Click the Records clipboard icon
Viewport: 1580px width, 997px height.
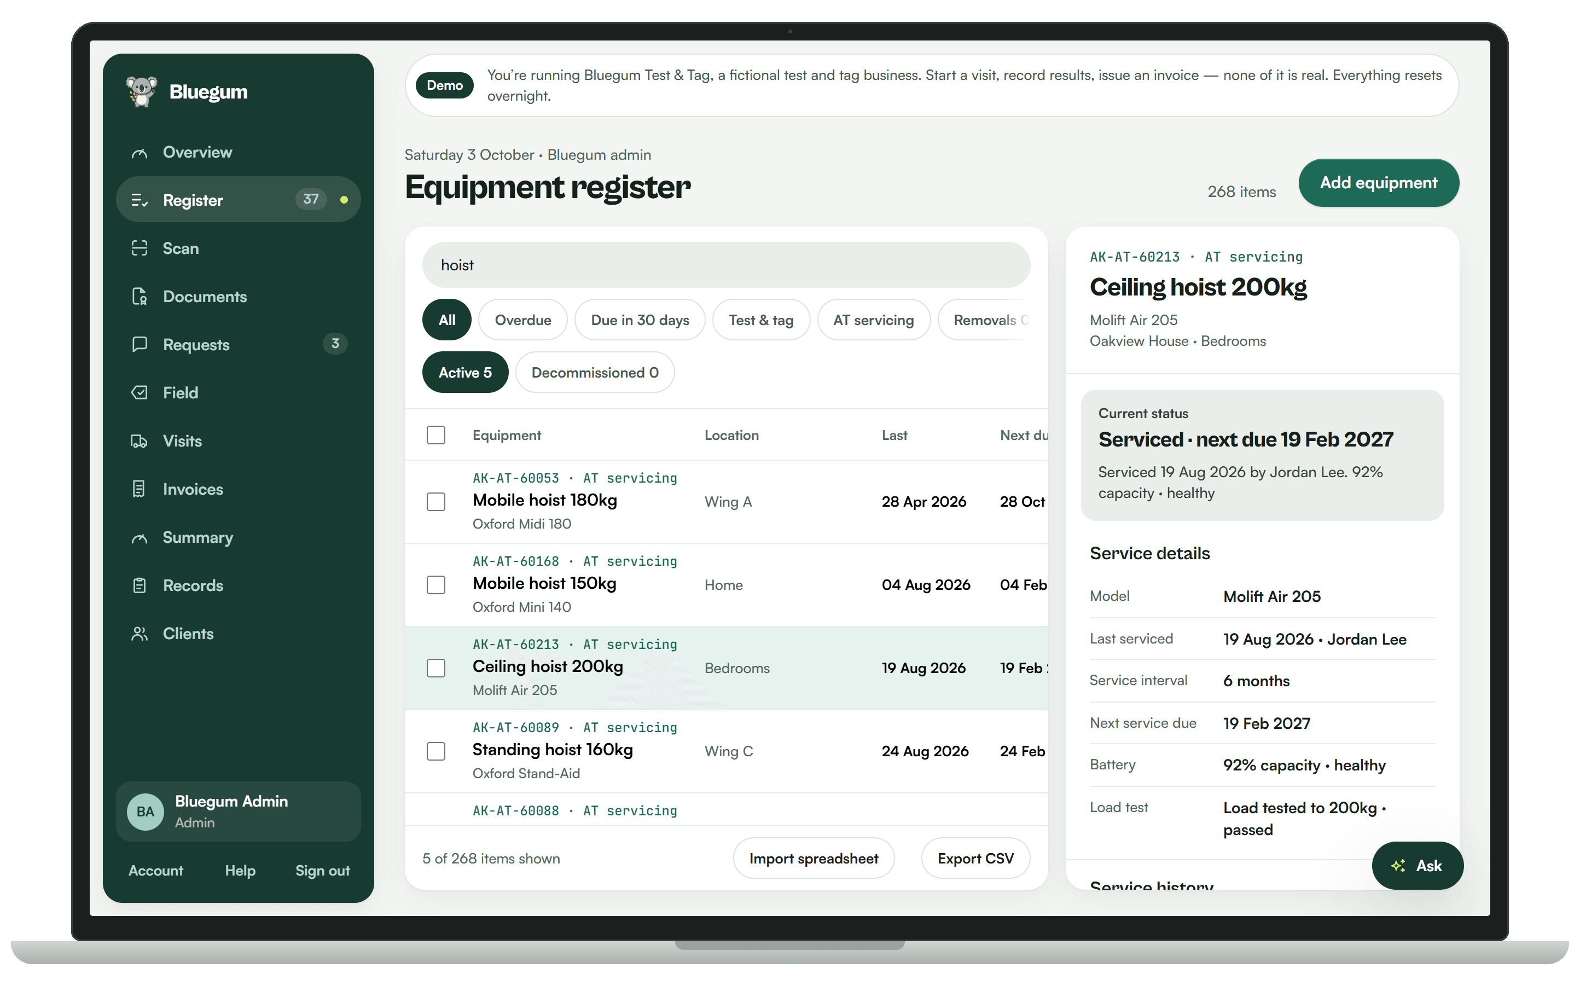click(x=139, y=586)
